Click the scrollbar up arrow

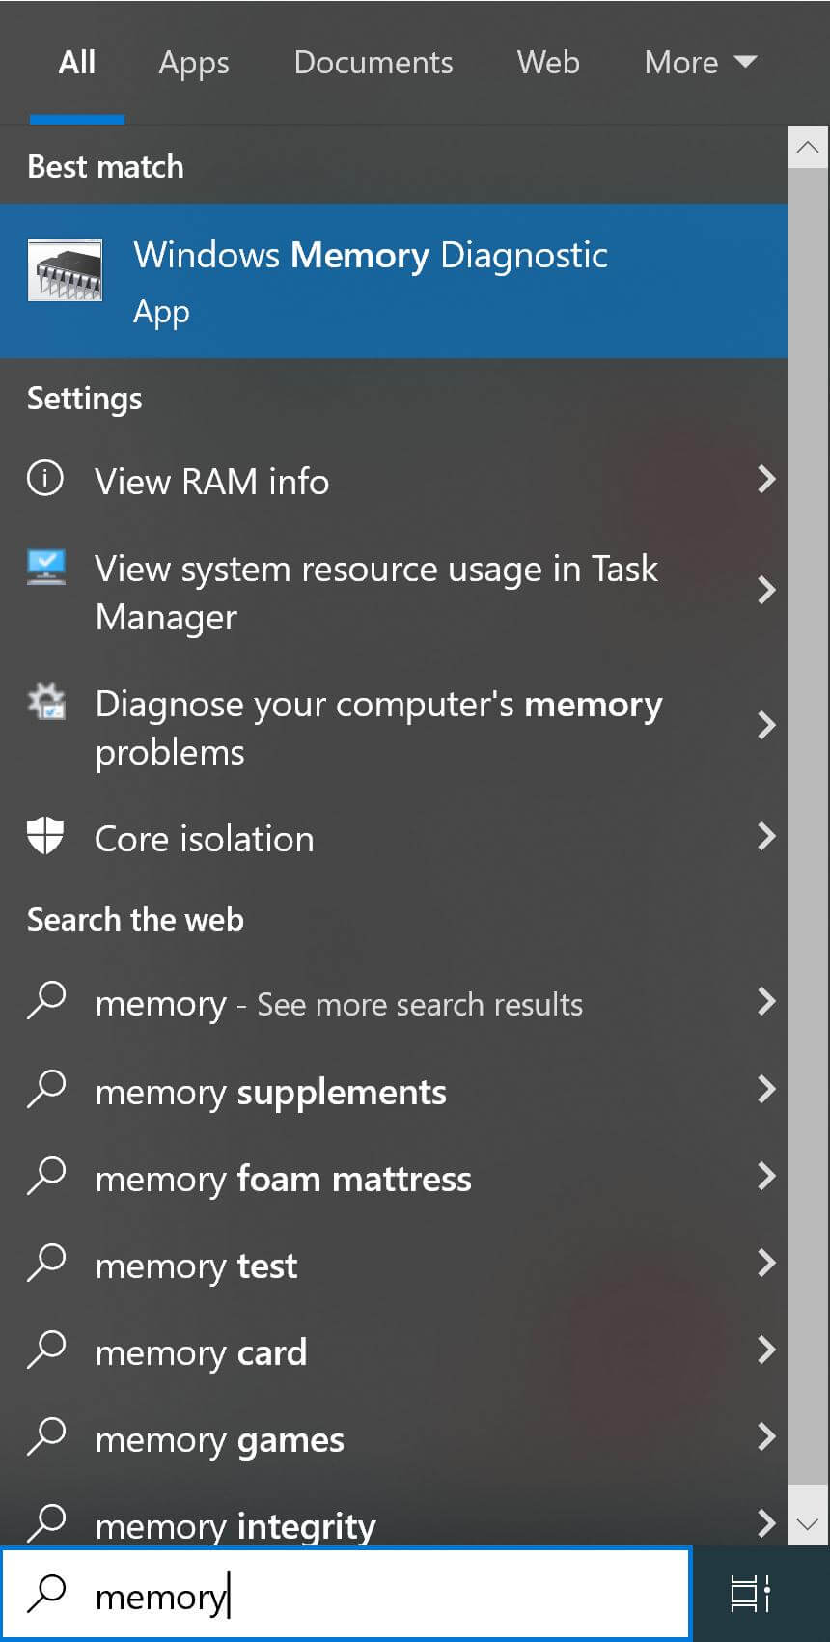click(x=808, y=148)
